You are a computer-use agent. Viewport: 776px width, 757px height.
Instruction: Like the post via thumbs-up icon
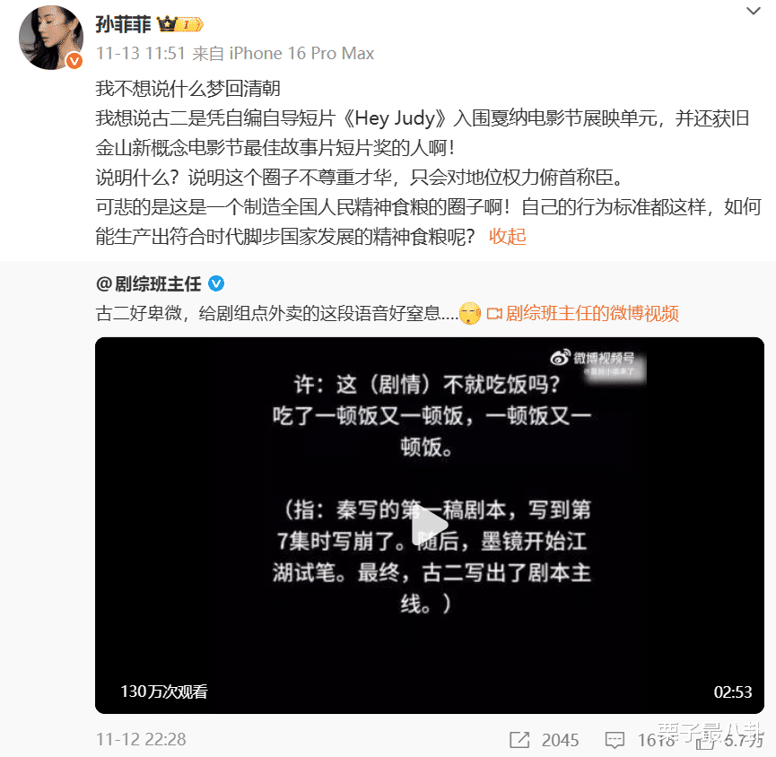tap(705, 740)
